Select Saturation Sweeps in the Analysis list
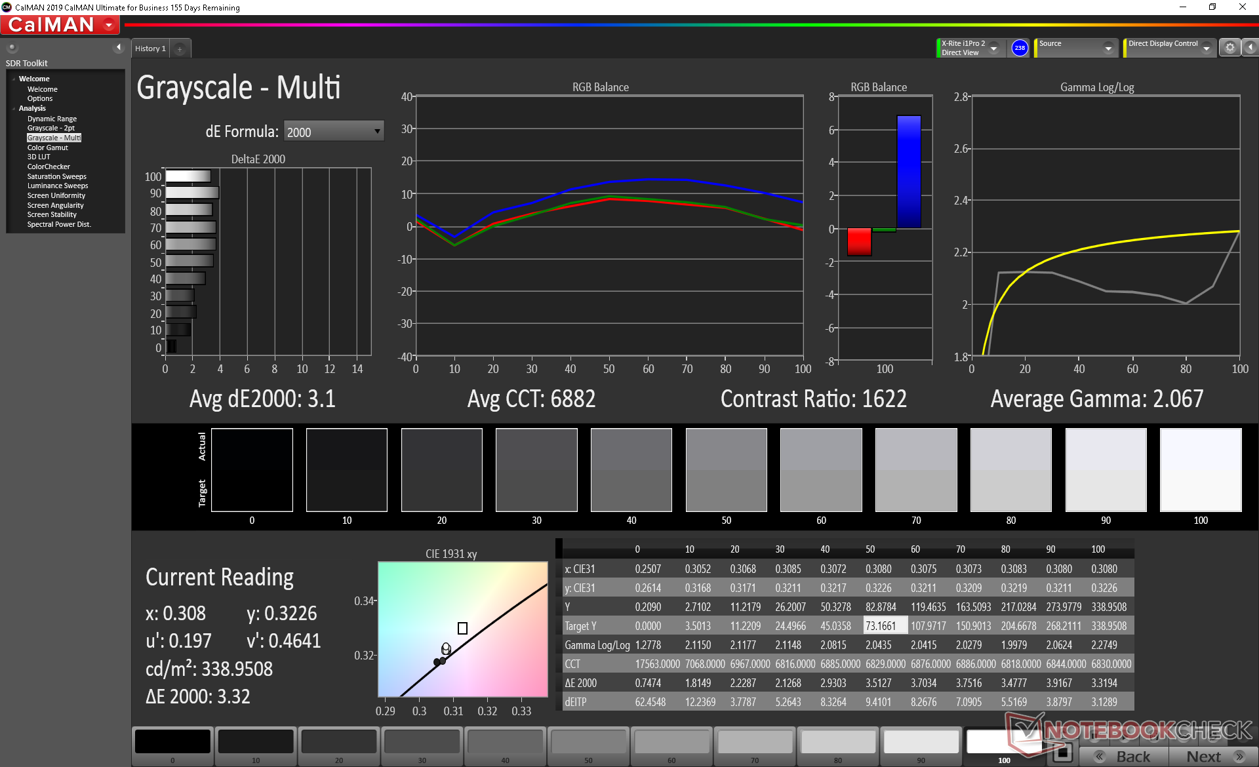1259x767 pixels. click(56, 176)
